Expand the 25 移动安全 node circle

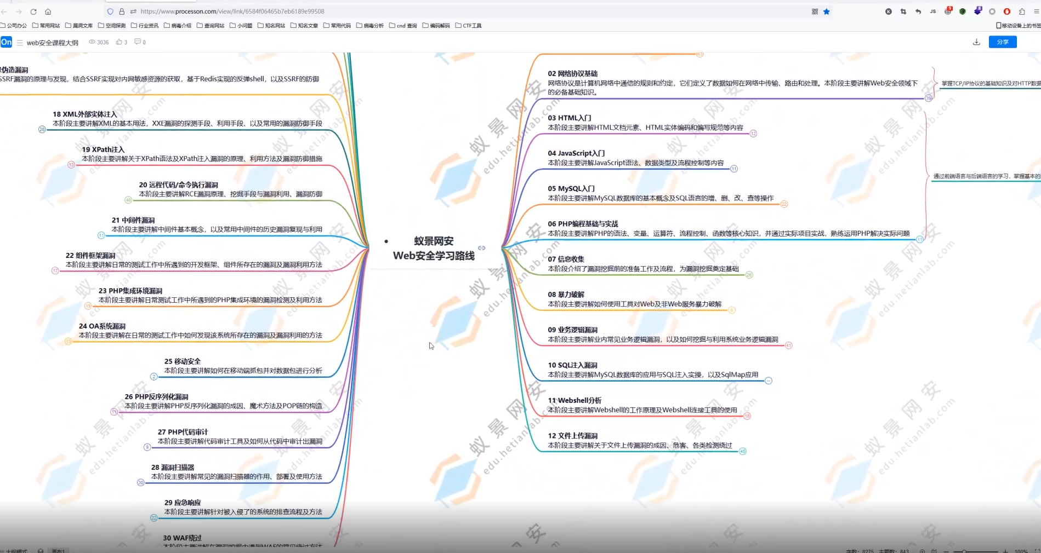154,377
